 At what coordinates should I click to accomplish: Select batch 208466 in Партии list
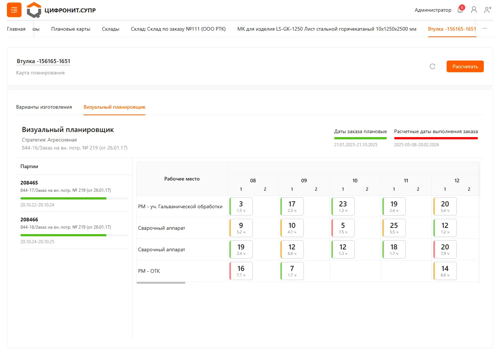[29, 220]
